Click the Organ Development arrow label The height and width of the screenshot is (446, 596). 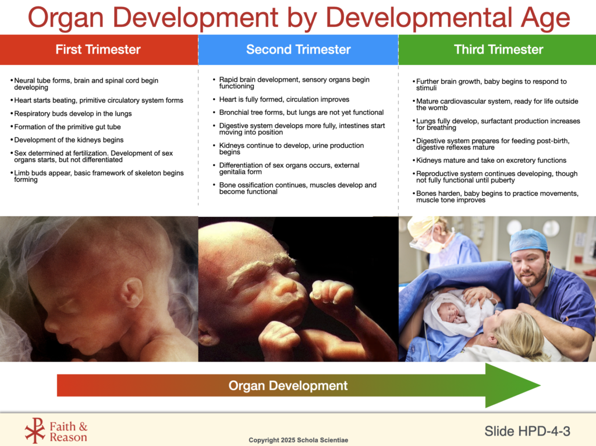click(288, 386)
